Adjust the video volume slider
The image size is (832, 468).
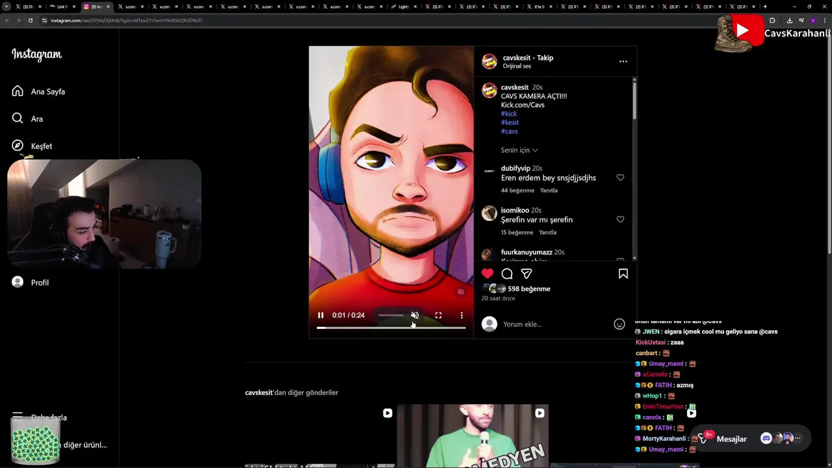(391, 315)
